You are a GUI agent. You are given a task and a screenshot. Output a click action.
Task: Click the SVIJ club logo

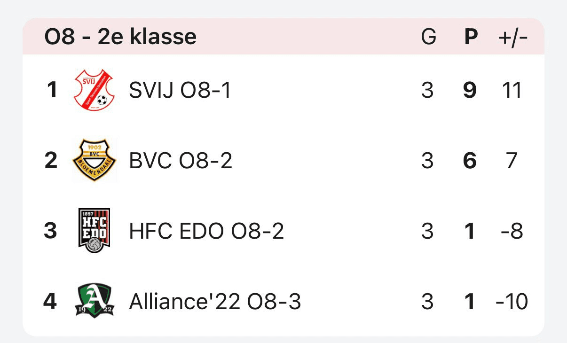tap(94, 90)
